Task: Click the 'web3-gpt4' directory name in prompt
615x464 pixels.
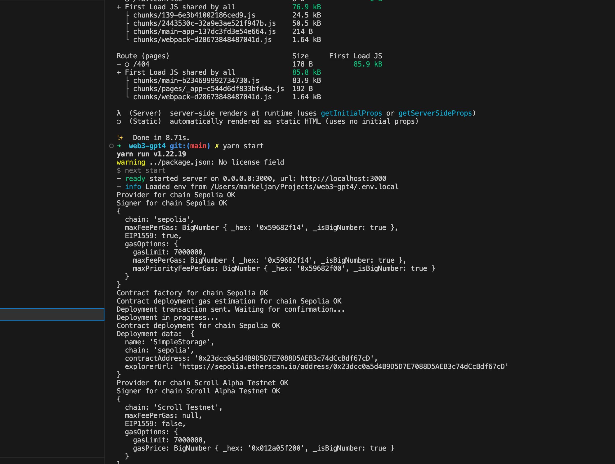Action: (147, 146)
